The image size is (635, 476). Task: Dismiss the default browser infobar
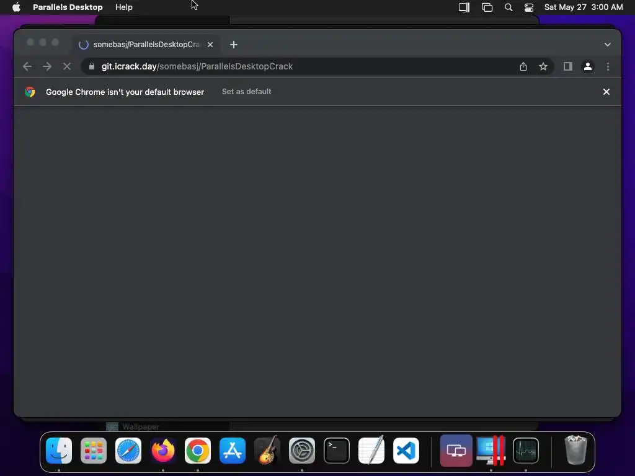click(x=606, y=92)
